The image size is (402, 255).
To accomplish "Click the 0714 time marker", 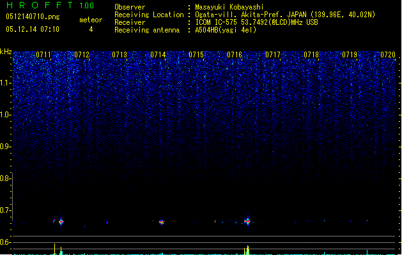I will [158, 54].
